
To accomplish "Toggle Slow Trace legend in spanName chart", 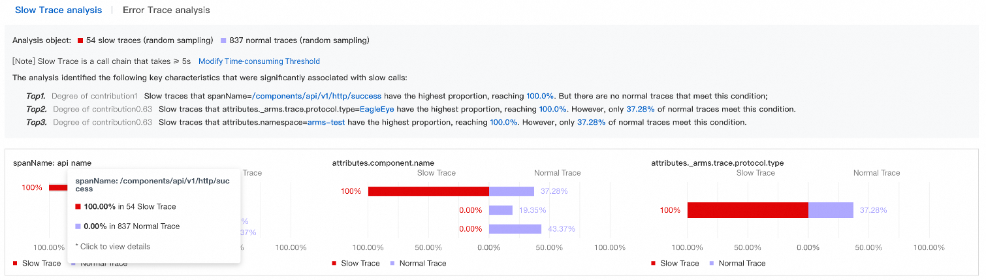I will 37,263.
